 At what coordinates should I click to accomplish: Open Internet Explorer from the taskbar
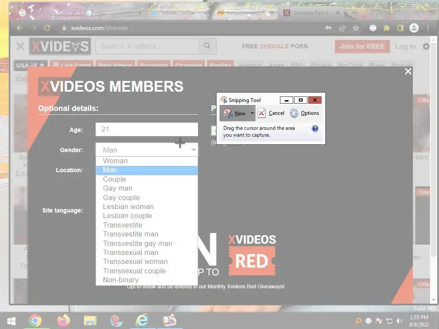(x=142, y=320)
